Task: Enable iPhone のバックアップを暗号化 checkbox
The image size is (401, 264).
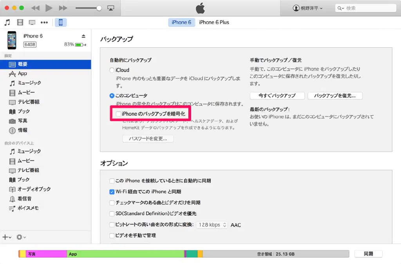Action: tap(118, 114)
